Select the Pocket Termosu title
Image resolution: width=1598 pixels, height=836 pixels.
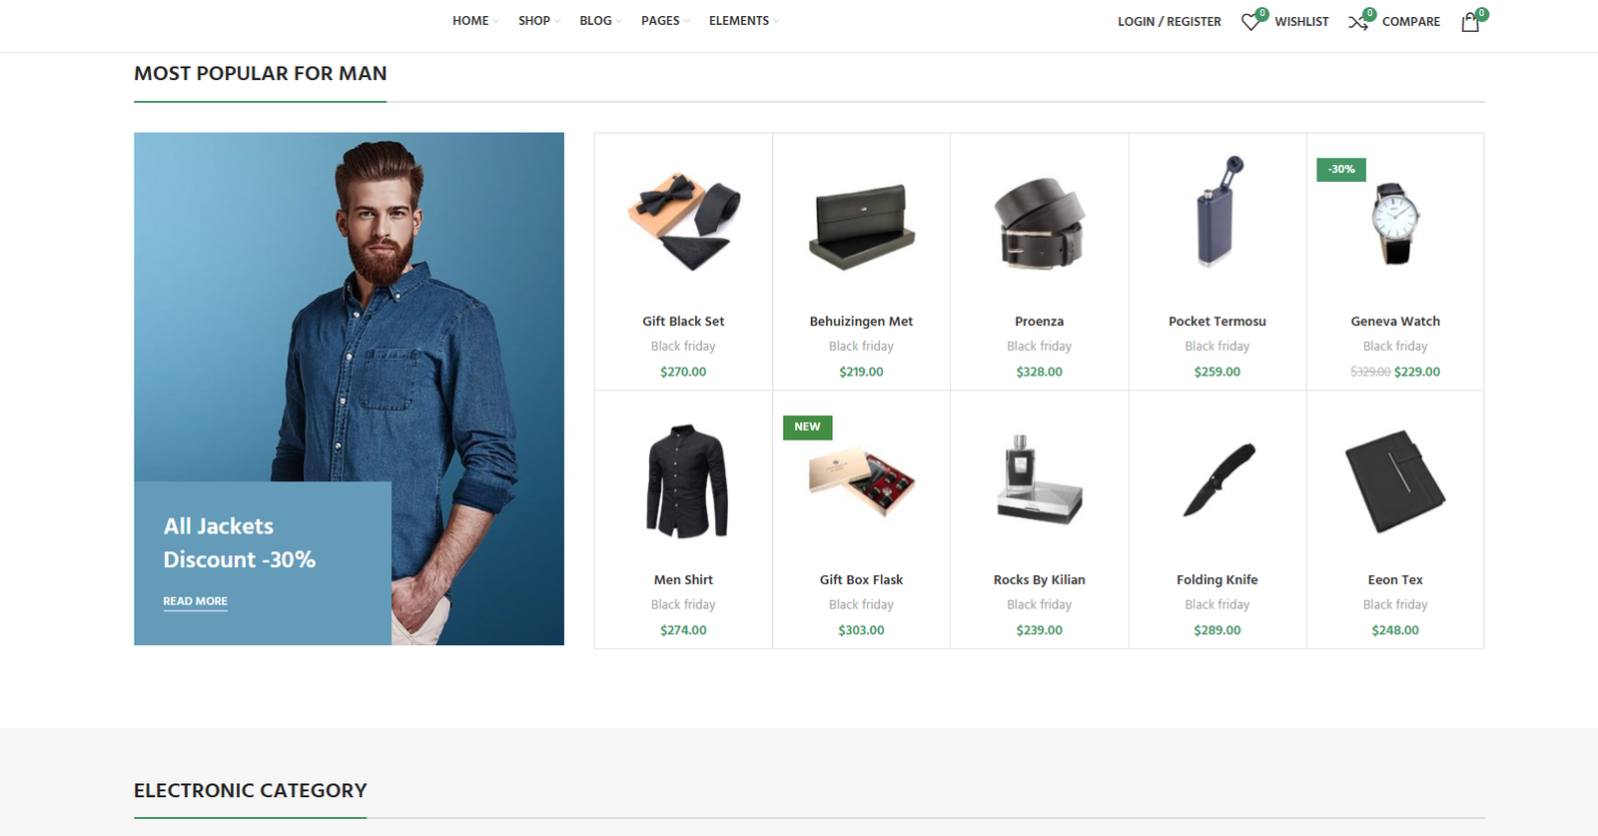pyautogui.click(x=1217, y=322)
